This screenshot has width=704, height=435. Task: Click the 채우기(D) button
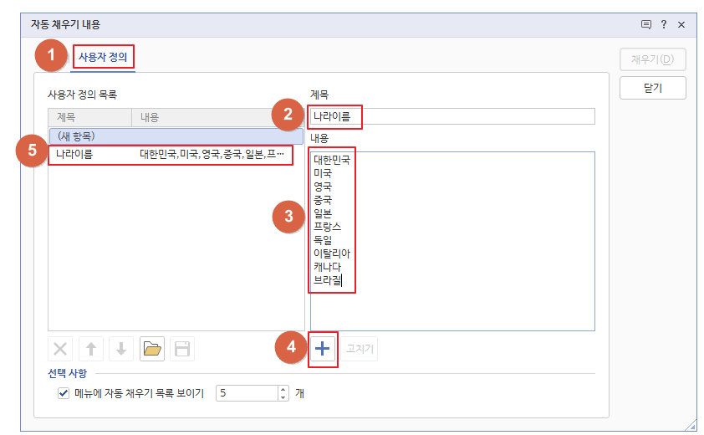pyautogui.click(x=653, y=59)
